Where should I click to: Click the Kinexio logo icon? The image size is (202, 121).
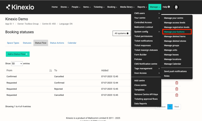click(8, 7)
